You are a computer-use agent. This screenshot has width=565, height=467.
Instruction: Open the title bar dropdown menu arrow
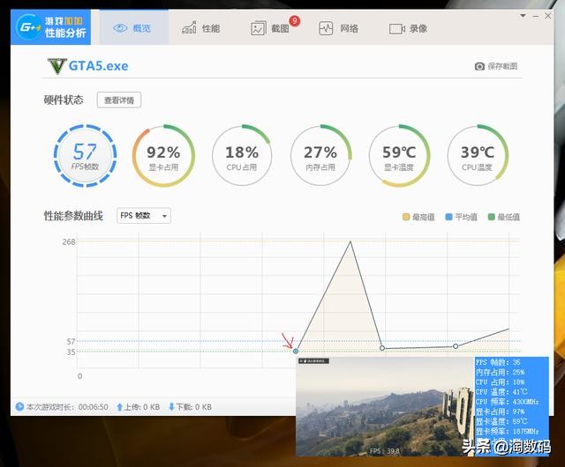(523, 16)
